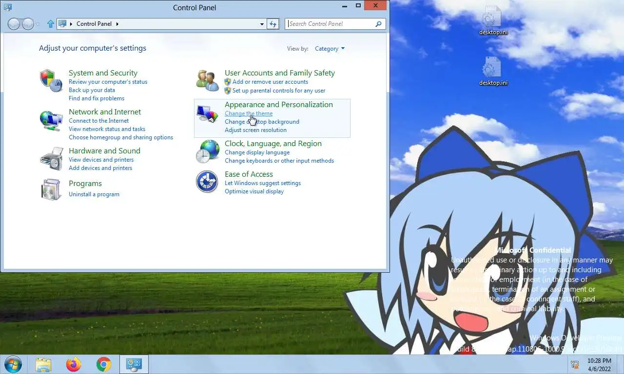Image resolution: width=624 pixels, height=374 pixels.
Task: Click Let Windows suggest settings
Action: point(263,183)
